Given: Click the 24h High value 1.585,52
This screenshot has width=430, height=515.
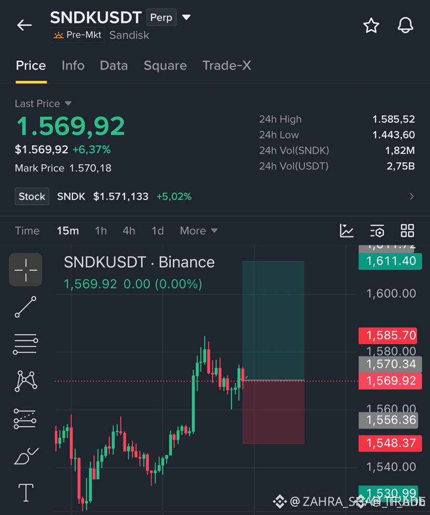Looking at the screenshot, I should coord(394,119).
